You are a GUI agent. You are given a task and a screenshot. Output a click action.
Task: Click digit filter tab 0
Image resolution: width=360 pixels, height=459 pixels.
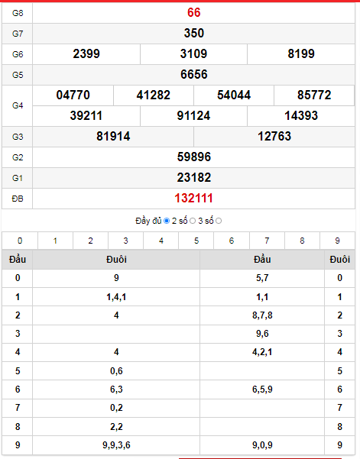pos(20,241)
